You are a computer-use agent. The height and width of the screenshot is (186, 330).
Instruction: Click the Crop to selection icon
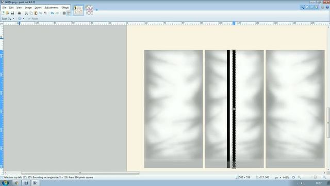pyautogui.click(x=41, y=13)
